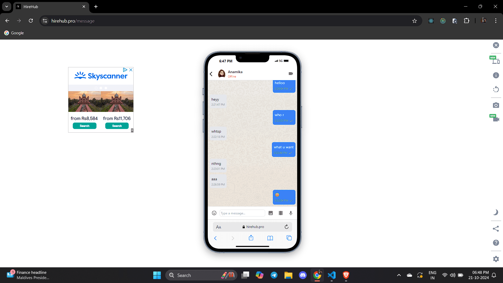Open the image attachment icon
The width and height of the screenshot is (503, 283).
[271, 213]
